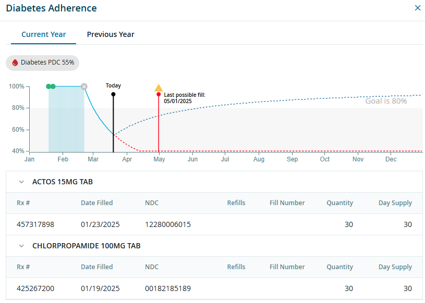Screen dimensions: 425x303
Task: Click the red last possible fill dot
Action: [159, 94]
